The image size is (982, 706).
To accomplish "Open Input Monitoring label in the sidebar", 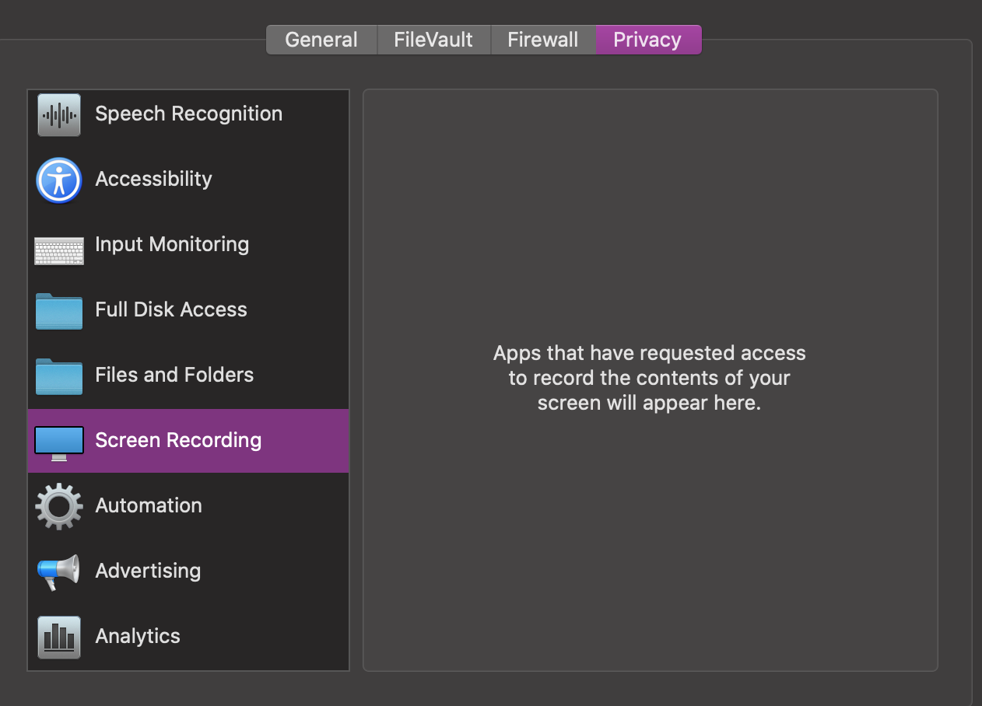I will pos(172,244).
